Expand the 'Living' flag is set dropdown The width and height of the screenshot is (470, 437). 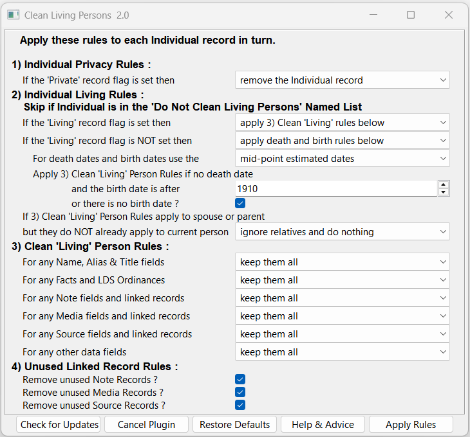coord(342,123)
